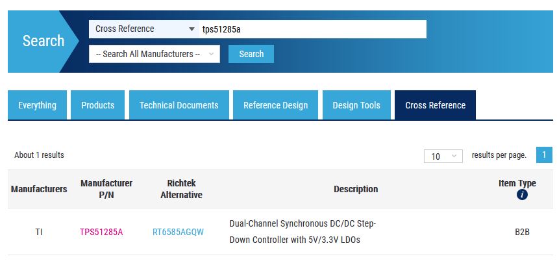Screen dimensions: 557x276
Task: Open the TPS51285A manufacturer part link
Action: (x=101, y=232)
